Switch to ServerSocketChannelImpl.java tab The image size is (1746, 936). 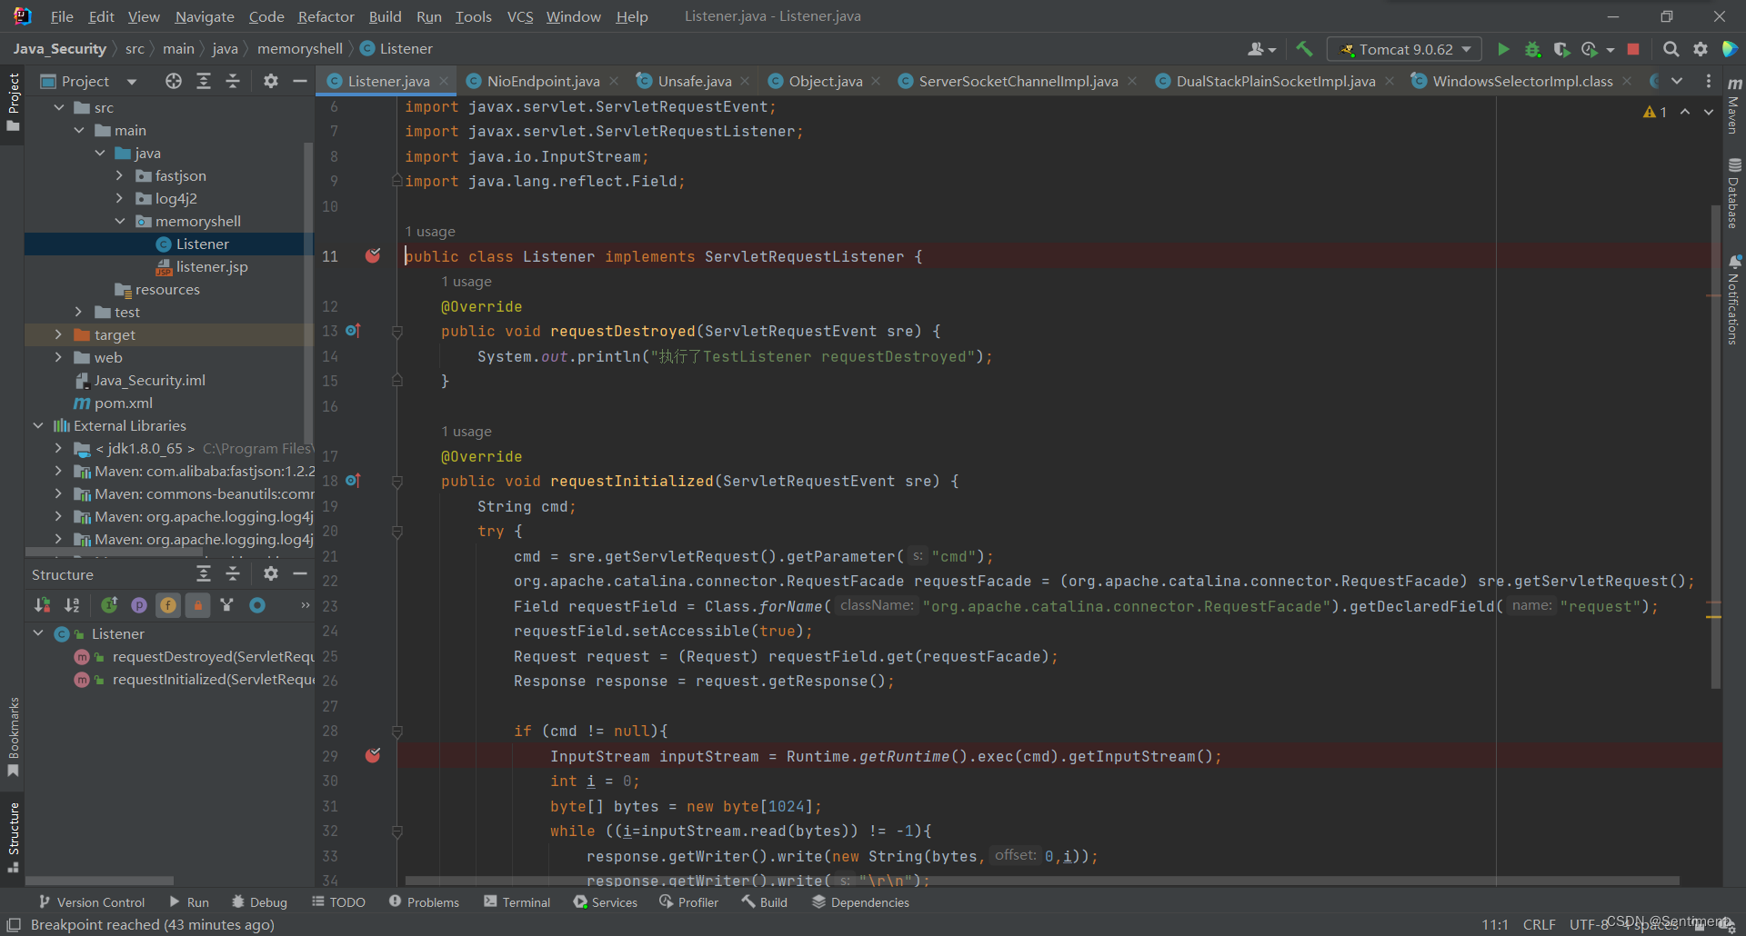[1018, 81]
